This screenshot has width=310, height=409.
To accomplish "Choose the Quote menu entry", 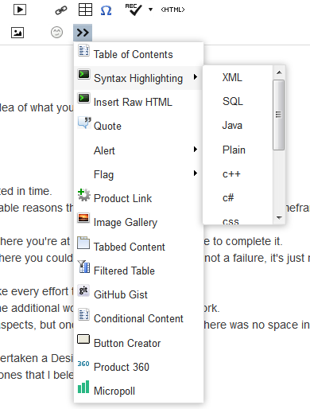I will [x=138, y=126].
